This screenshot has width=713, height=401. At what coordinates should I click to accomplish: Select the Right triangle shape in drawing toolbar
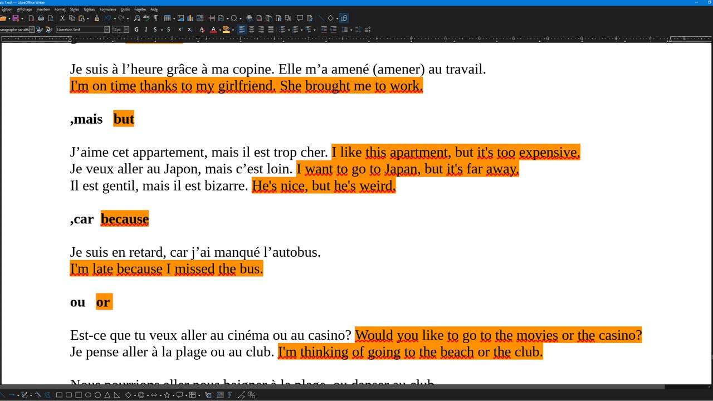point(116,395)
